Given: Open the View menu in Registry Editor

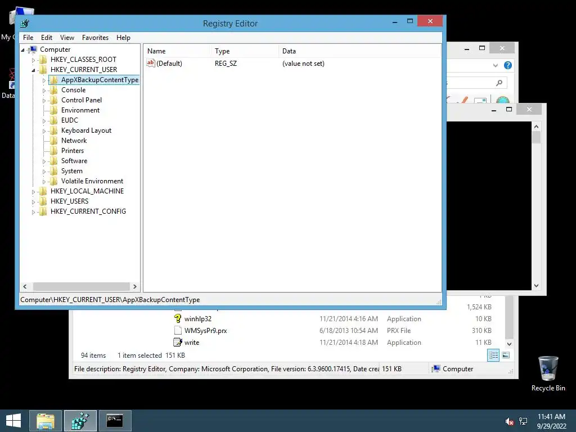Looking at the screenshot, I should (x=67, y=38).
